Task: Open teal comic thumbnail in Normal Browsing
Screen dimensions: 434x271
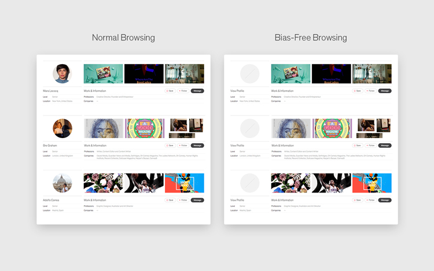Action: (x=103, y=74)
